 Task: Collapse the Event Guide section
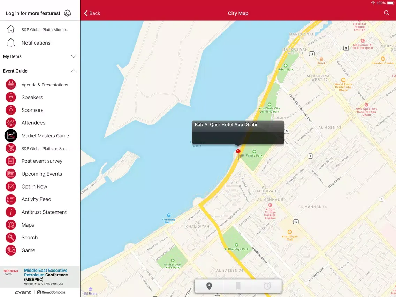coord(74,71)
